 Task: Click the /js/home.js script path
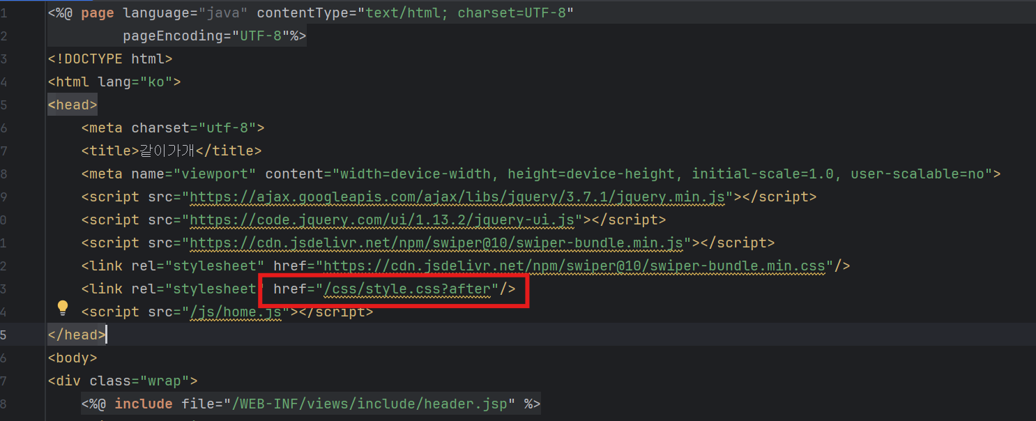(x=235, y=312)
